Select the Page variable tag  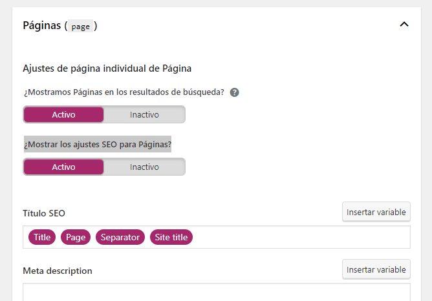click(x=76, y=237)
